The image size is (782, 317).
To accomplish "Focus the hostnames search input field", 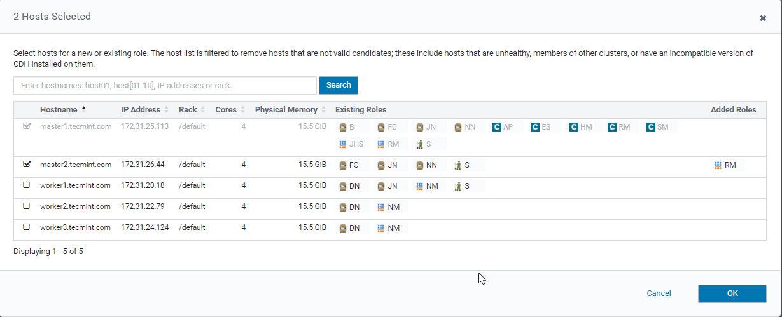I will point(165,85).
